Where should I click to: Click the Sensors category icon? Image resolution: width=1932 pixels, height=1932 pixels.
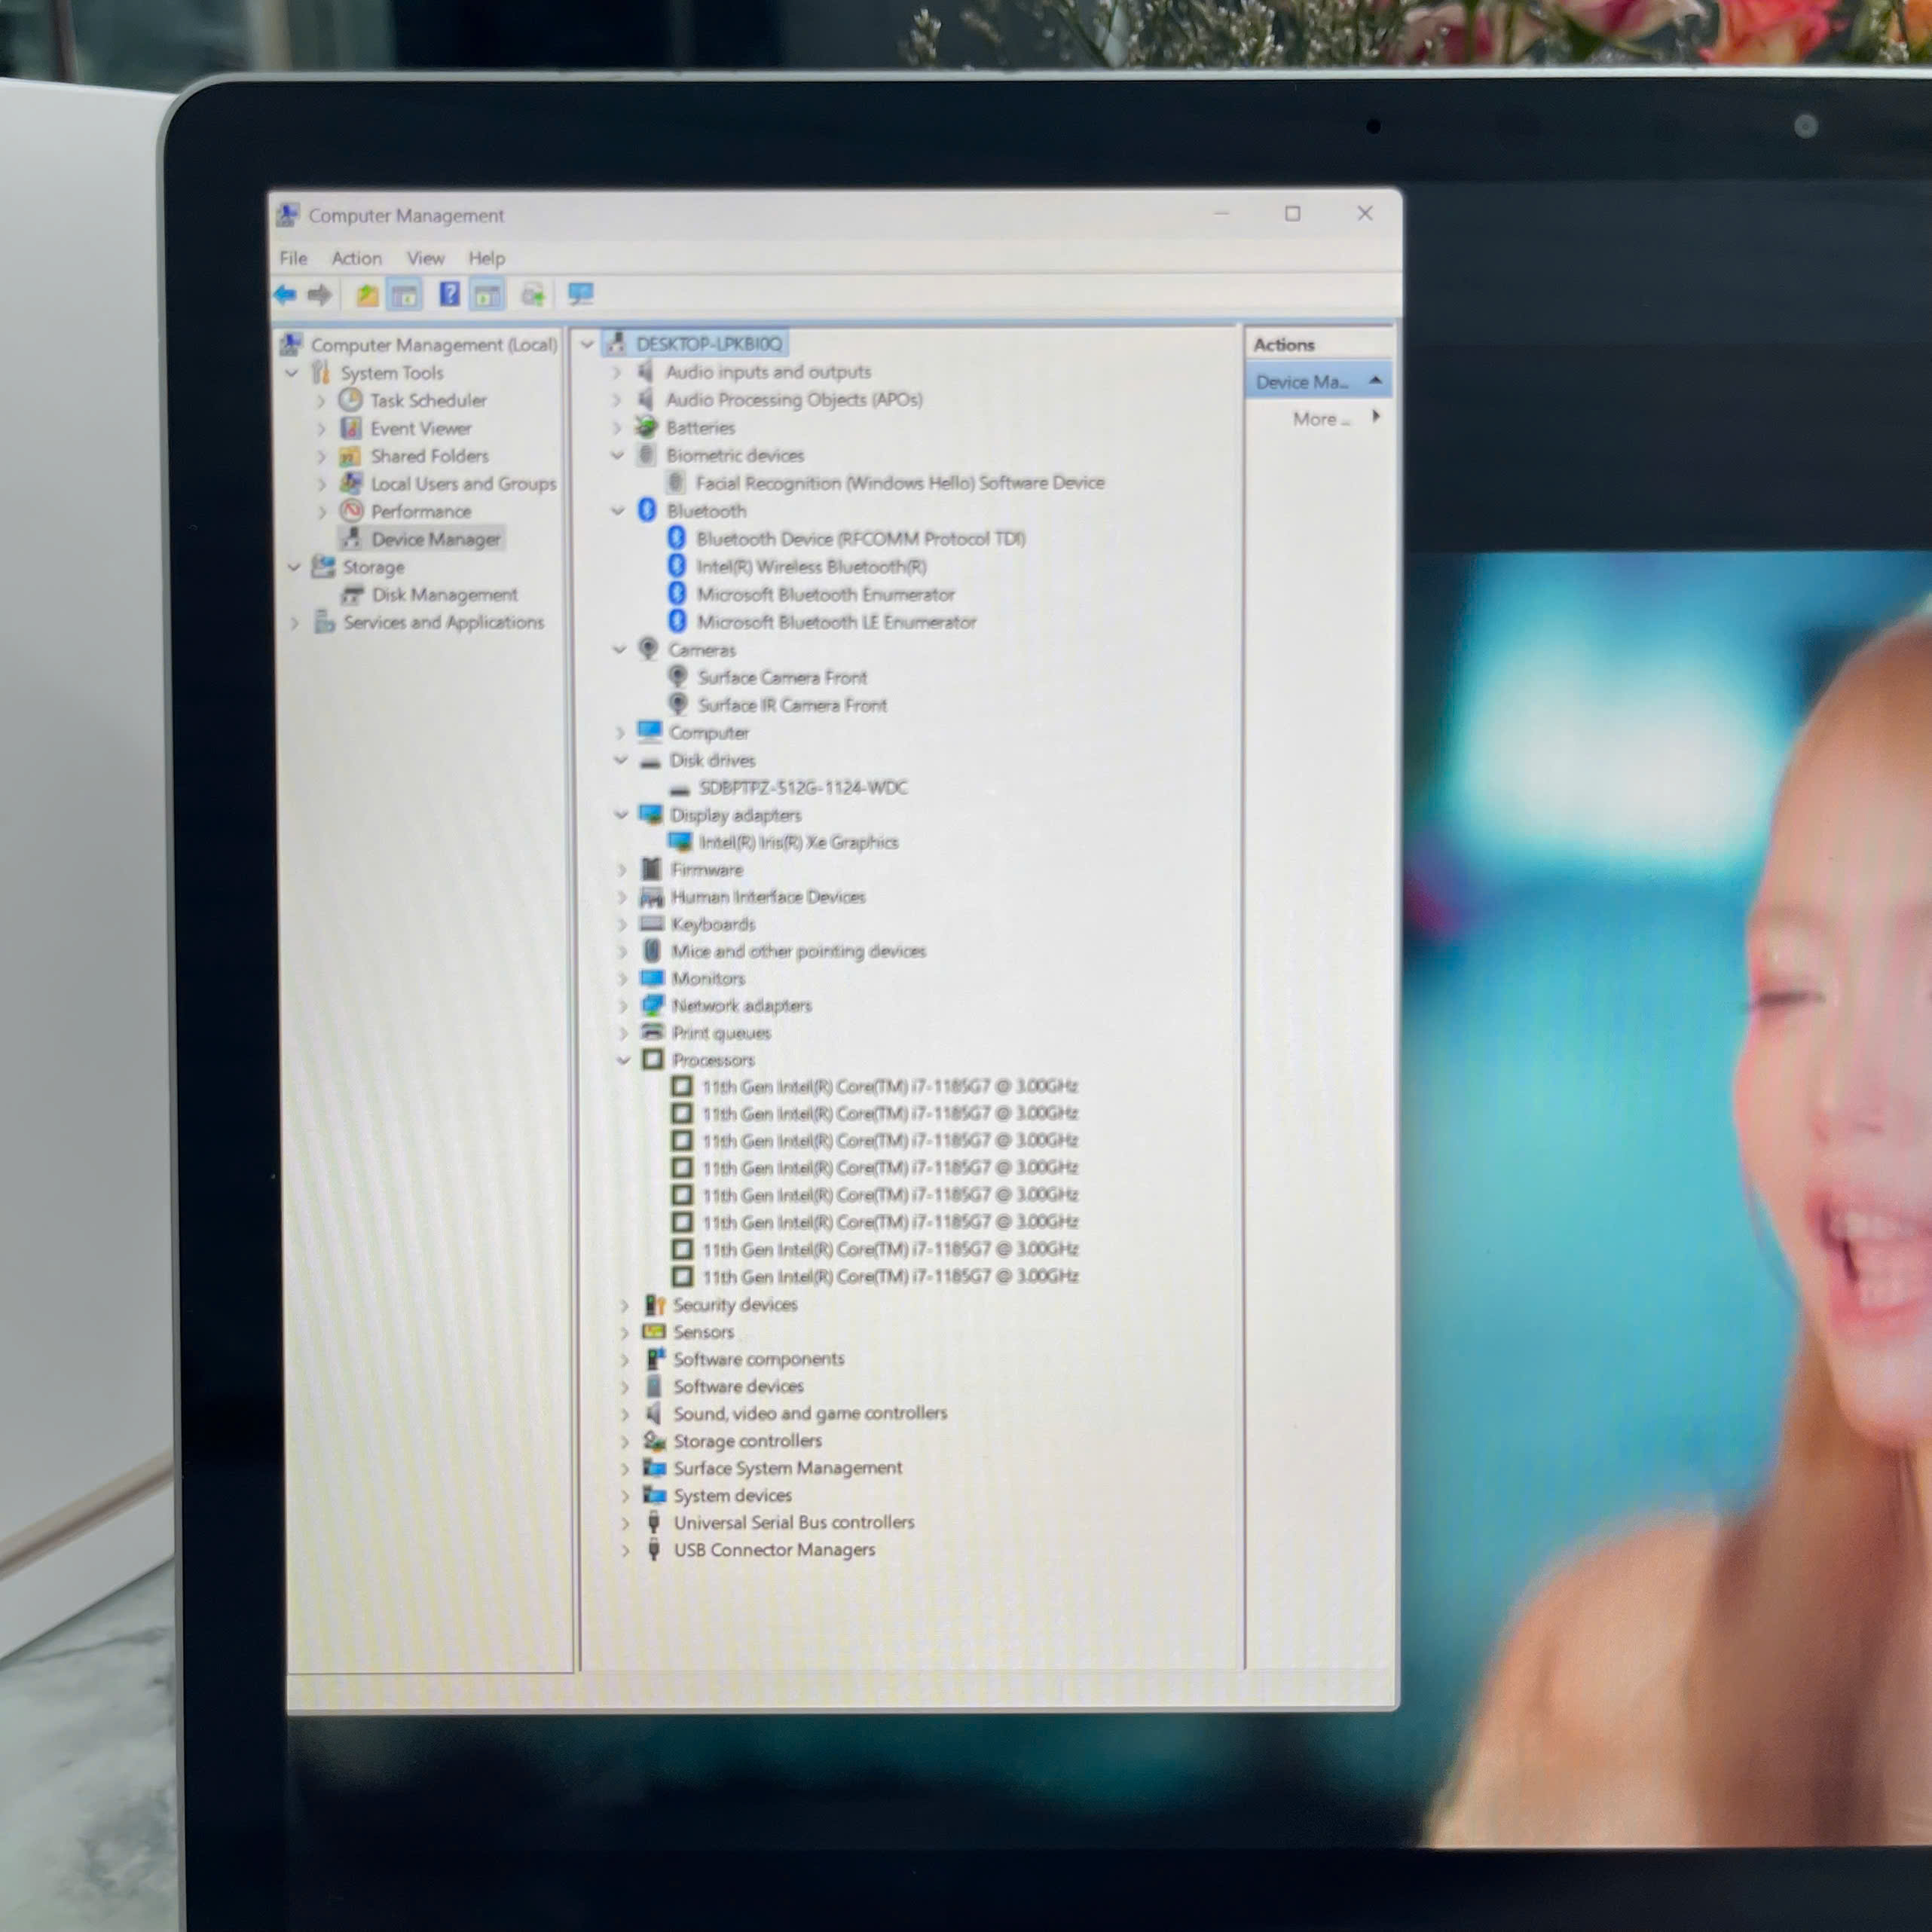click(654, 1332)
